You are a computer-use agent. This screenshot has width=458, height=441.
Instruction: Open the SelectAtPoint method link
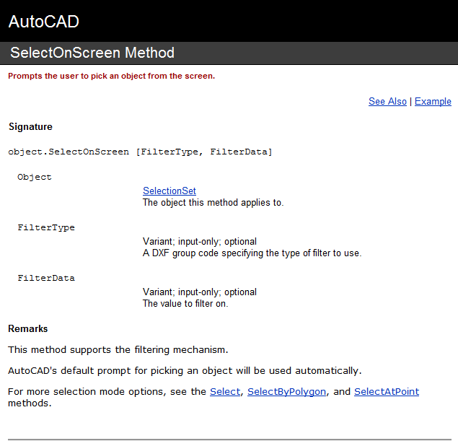[x=387, y=392]
